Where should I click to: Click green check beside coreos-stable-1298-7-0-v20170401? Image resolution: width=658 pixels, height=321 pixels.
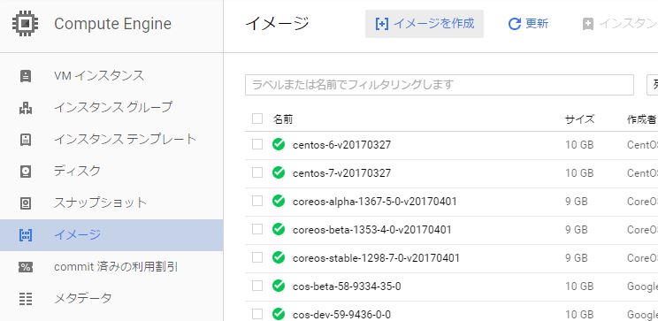pyautogui.click(x=279, y=257)
